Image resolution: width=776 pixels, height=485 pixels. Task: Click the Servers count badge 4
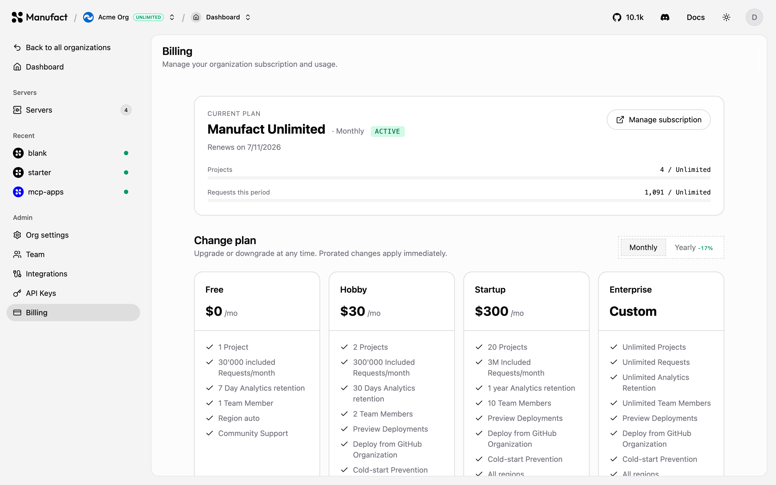pyautogui.click(x=126, y=110)
